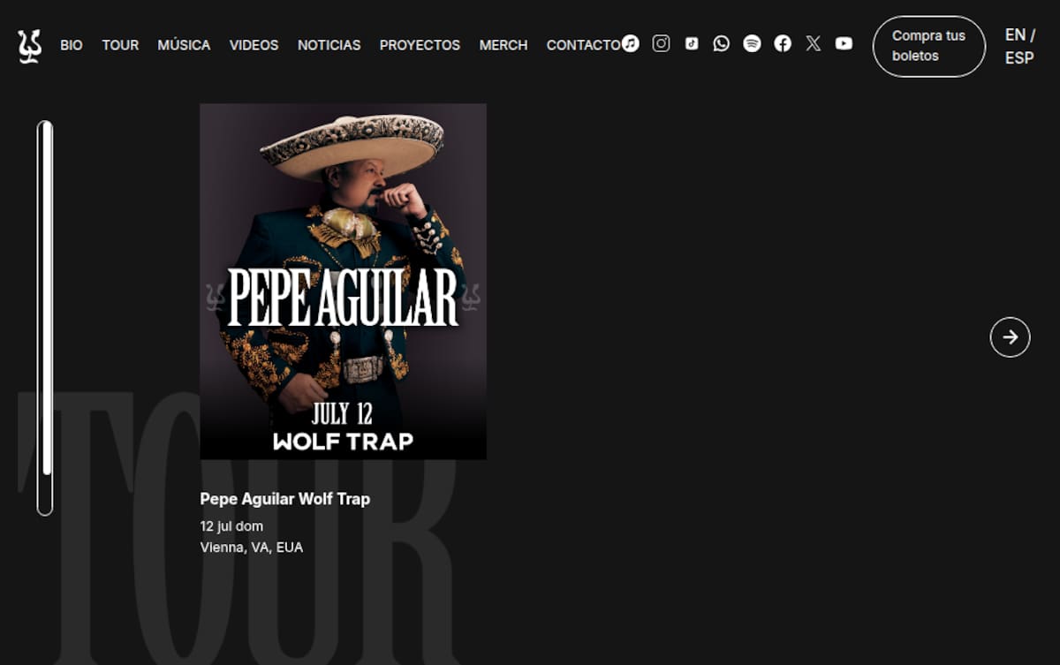
Task: Open the Facebook icon link
Action: tap(783, 43)
